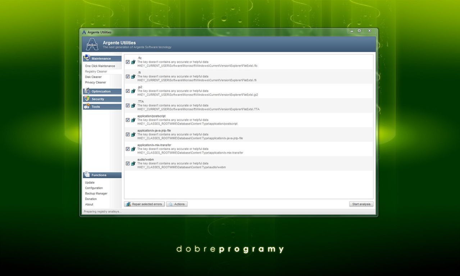Click the title bar Argente app icon
Image resolution: width=460 pixels, height=276 pixels.
[84, 32]
